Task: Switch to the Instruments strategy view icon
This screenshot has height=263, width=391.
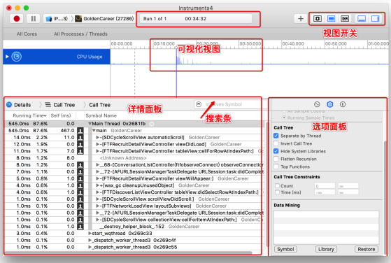Action: (x=331, y=19)
